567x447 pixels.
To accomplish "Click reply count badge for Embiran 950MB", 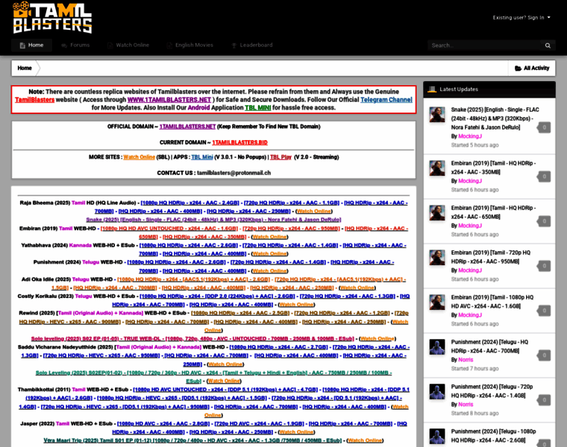I will pos(543,266).
